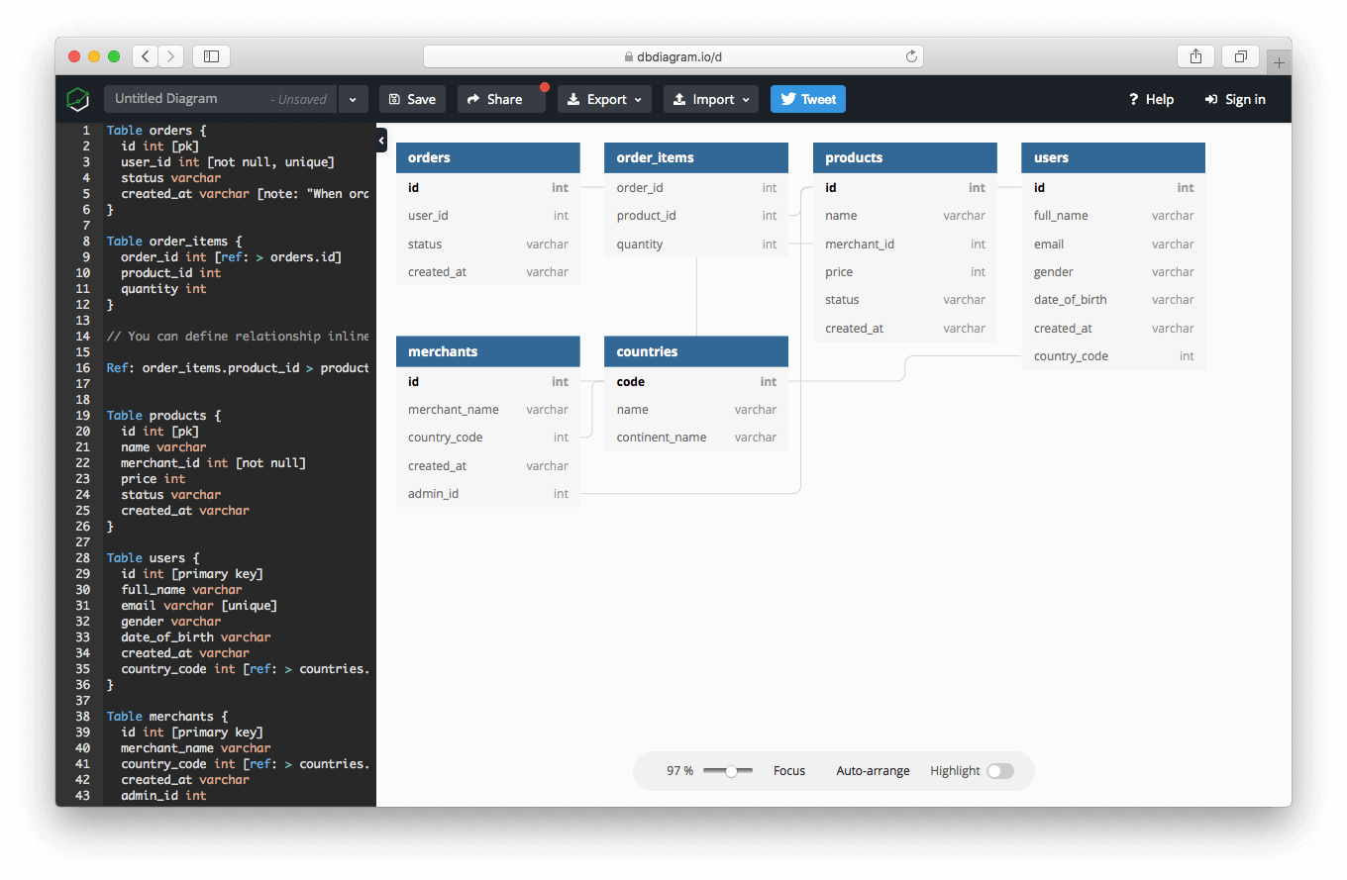Reload page using the refresh icon
1347x880 pixels.
[x=911, y=56]
